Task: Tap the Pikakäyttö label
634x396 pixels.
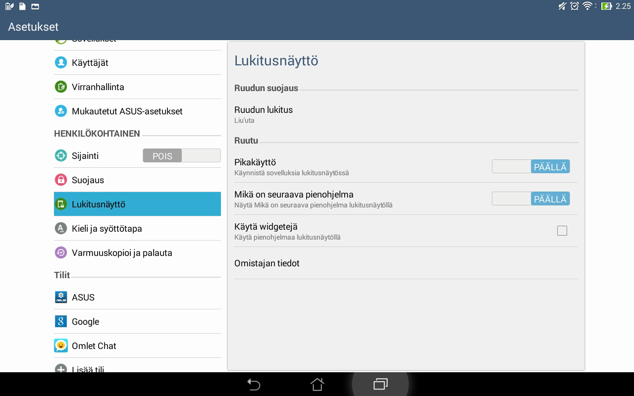Action: 255,162
